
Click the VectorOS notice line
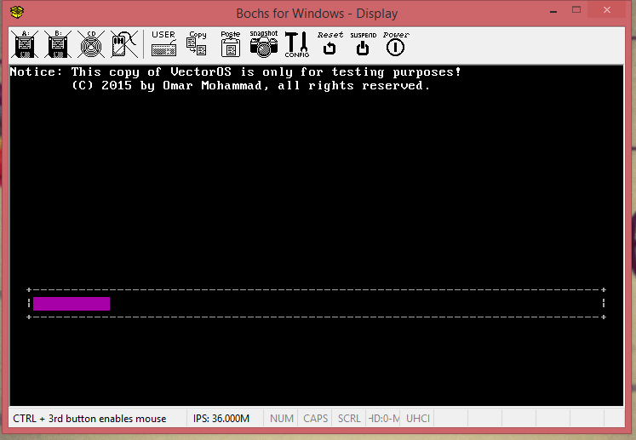pos(236,72)
